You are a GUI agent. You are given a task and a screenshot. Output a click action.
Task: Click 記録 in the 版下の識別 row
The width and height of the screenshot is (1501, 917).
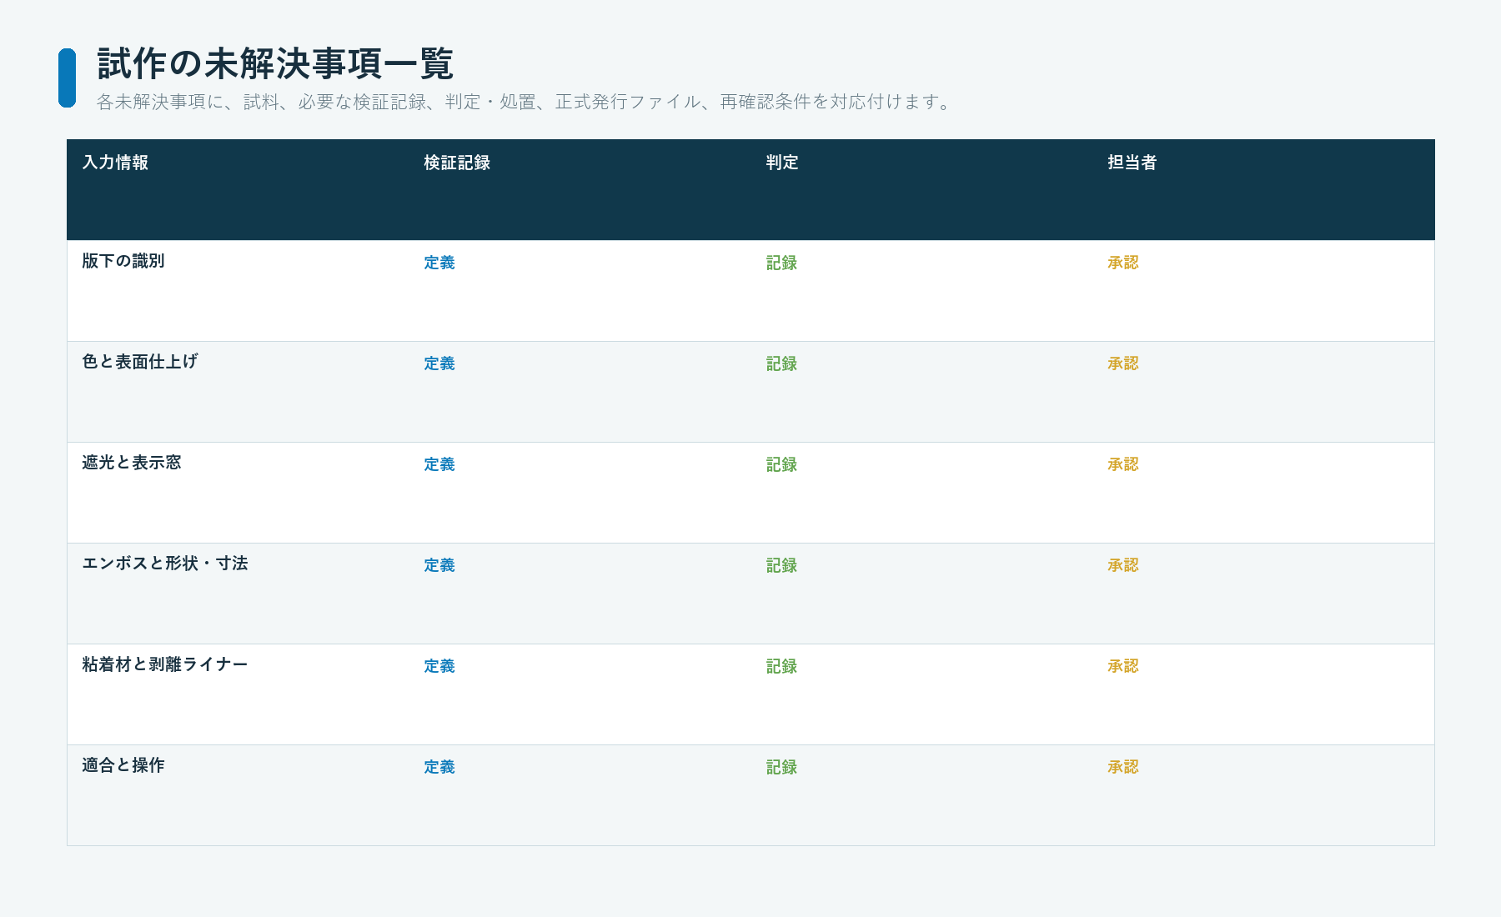781,263
